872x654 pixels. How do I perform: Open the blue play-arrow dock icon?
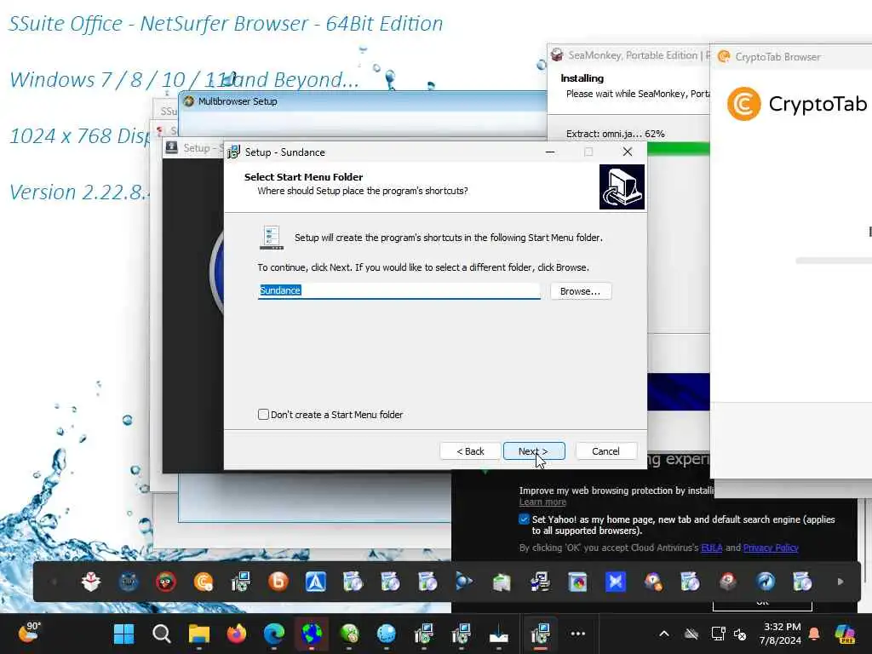click(464, 582)
